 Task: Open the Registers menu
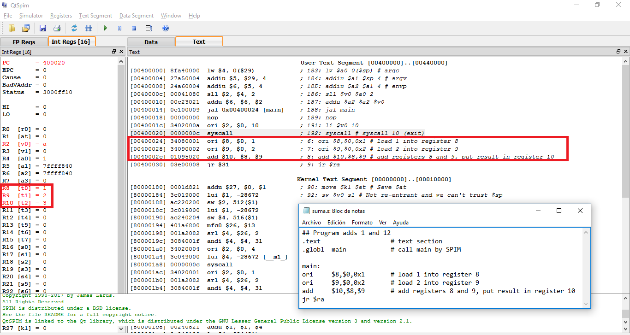(61, 16)
